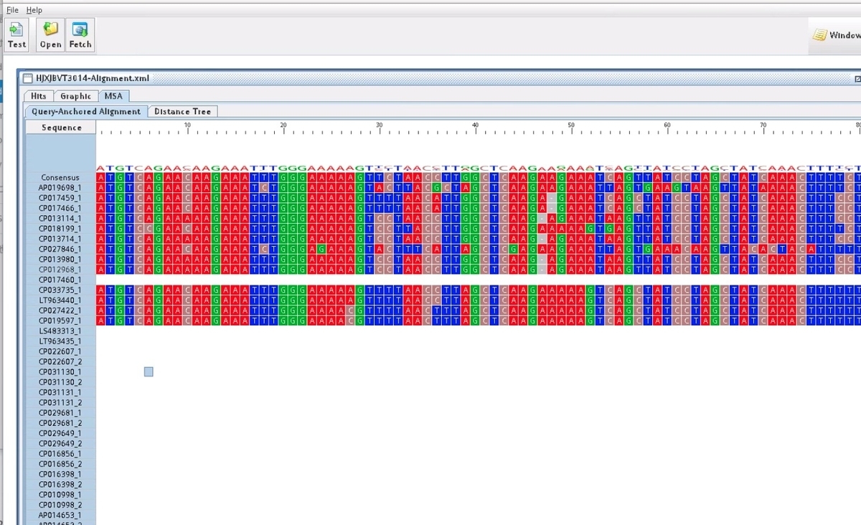Open the File menu
The width and height of the screenshot is (861, 525).
pyautogui.click(x=13, y=10)
